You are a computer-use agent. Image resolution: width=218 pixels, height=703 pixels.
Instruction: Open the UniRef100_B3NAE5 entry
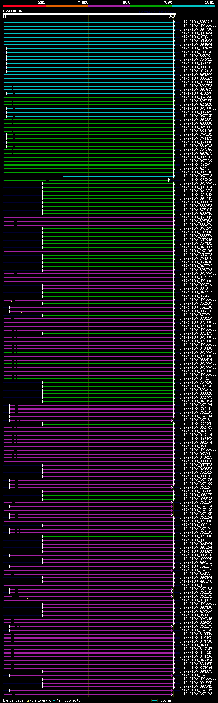click(196, 664)
